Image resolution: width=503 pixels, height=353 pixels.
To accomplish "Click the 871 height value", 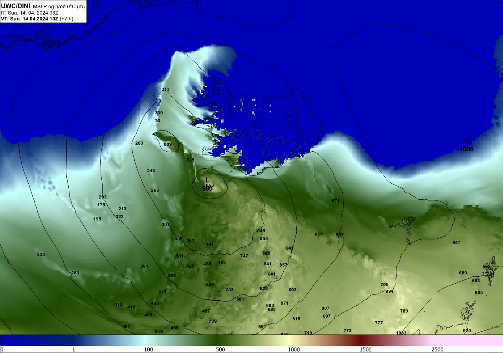I will [x=285, y=303].
